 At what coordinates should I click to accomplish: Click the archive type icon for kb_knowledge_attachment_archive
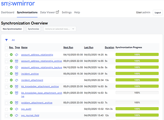pos(17,87)
